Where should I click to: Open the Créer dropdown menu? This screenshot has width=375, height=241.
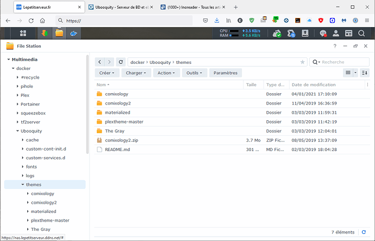[107, 73]
